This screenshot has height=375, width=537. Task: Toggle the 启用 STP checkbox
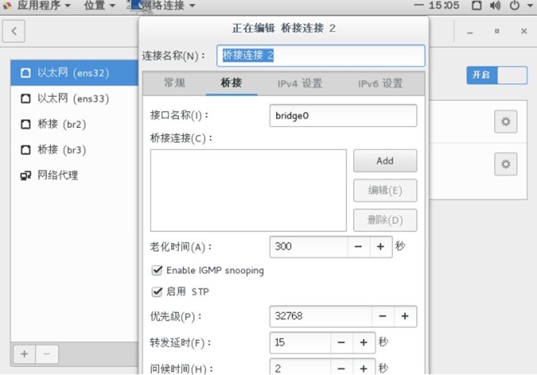(157, 292)
